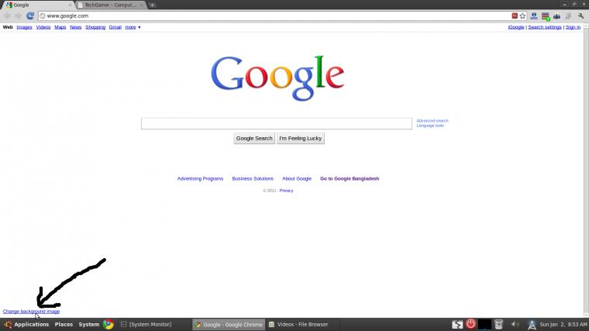Open the Shopping link in top bar

95,27
